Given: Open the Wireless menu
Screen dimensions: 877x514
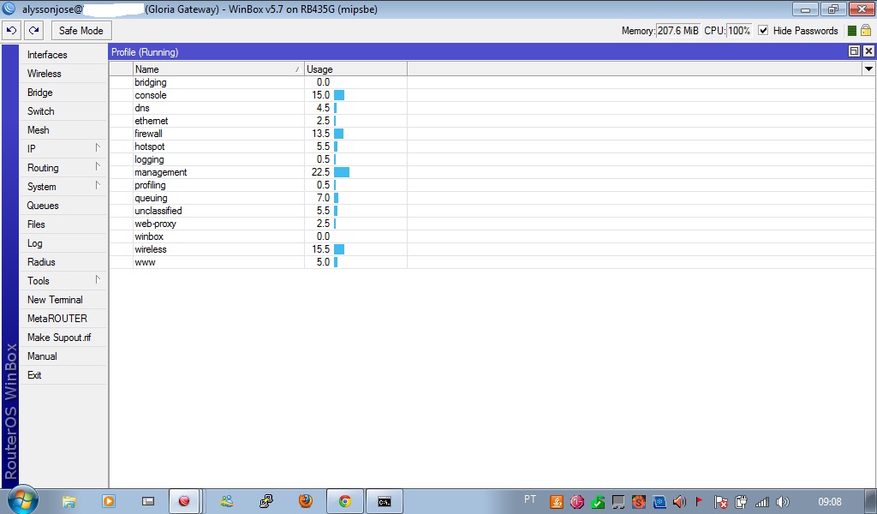Looking at the screenshot, I should tap(63, 74).
